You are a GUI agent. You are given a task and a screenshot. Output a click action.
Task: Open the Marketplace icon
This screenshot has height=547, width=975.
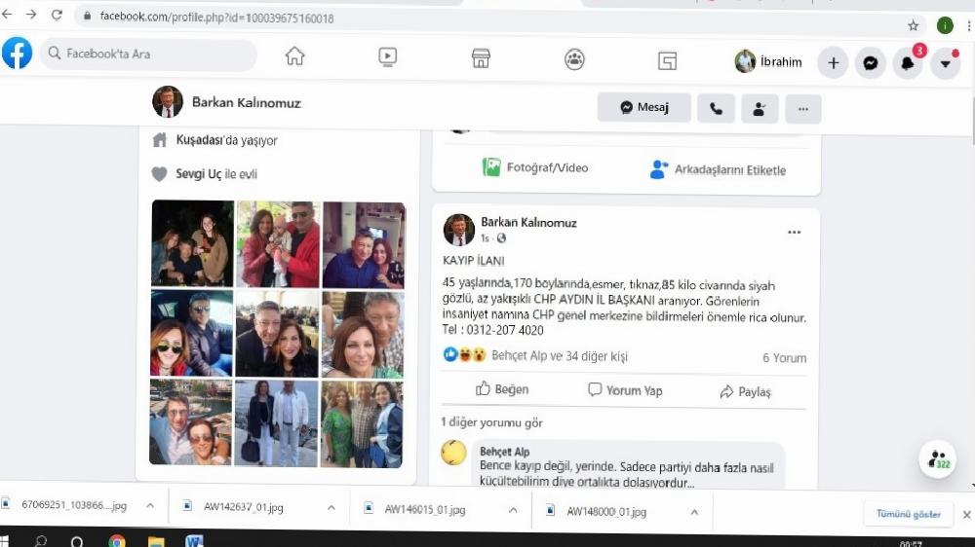481,58
